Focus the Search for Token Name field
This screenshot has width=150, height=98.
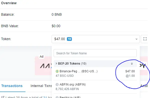pos(95,53)
